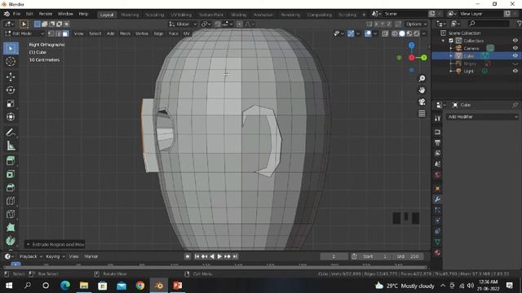Screen dimensions: 522x293
Task: Switch to face select mode
Action: (x=65, y=33)
